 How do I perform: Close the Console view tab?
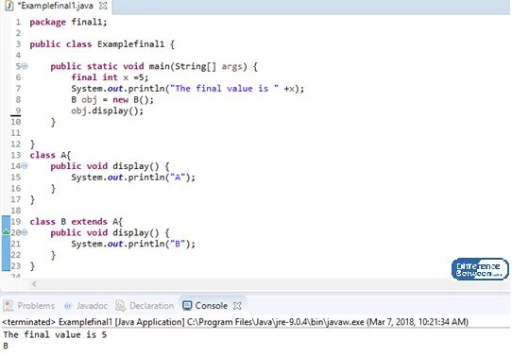(237, 306)
